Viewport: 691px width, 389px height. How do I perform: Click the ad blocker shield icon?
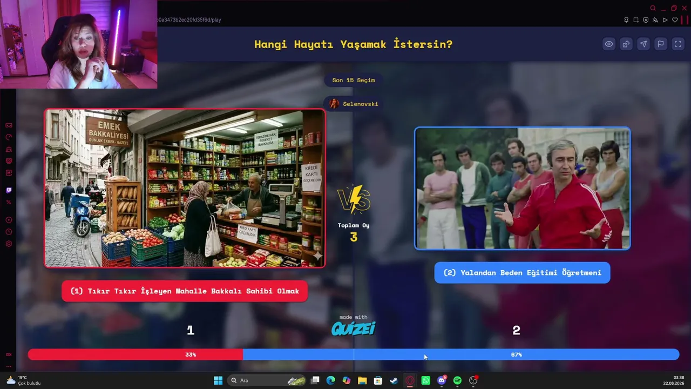(x=646, y=20)
